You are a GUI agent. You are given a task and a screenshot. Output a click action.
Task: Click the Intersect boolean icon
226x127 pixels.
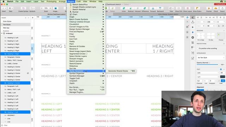(138, 8)
